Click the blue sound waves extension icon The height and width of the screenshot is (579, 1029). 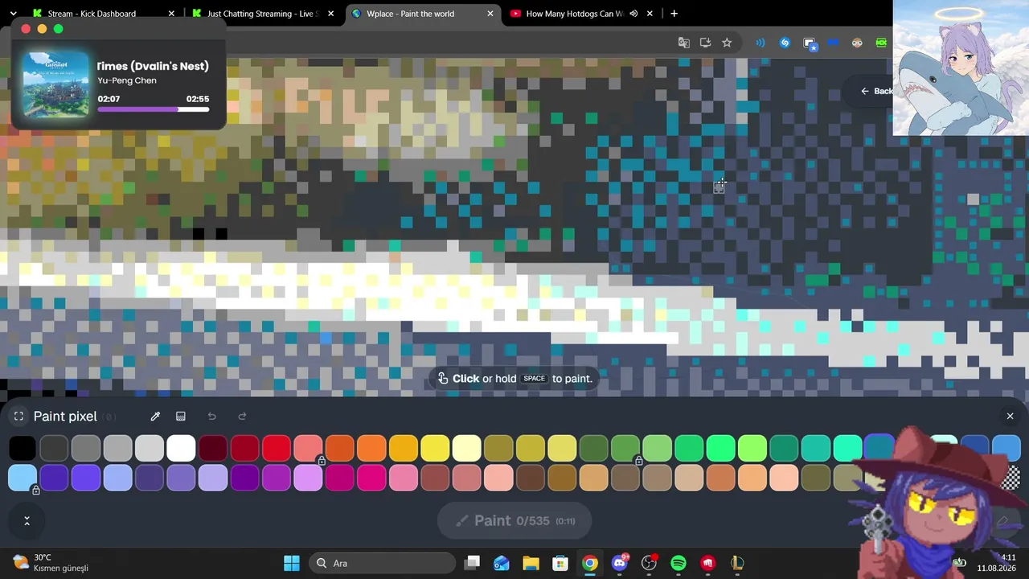[x=760, y=43]
